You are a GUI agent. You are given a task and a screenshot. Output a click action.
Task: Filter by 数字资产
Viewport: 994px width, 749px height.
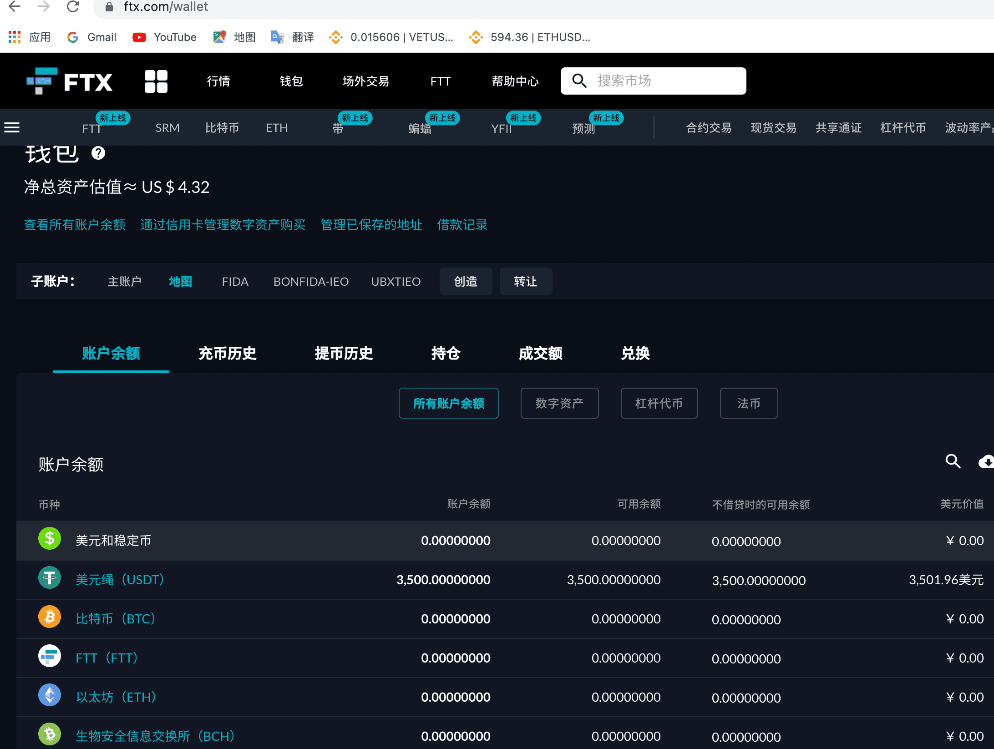560,403
